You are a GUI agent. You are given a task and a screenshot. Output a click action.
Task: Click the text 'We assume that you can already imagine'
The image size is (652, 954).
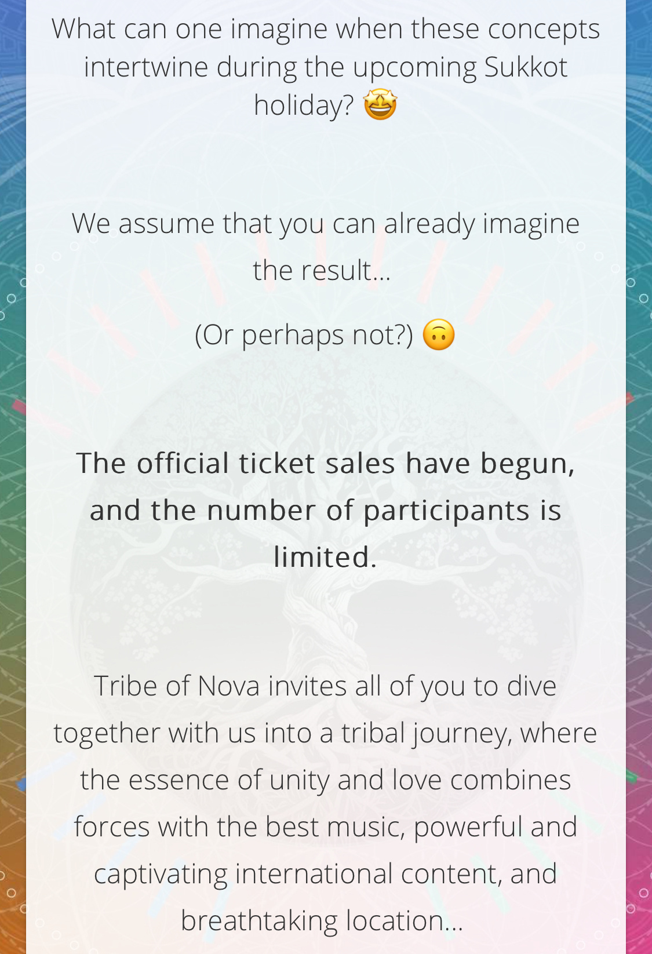tap(326, 224)
